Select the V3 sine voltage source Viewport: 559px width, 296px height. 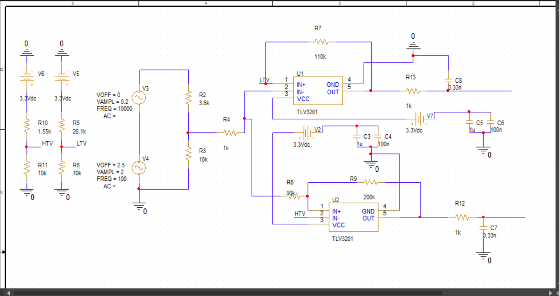tap(138, 97)
